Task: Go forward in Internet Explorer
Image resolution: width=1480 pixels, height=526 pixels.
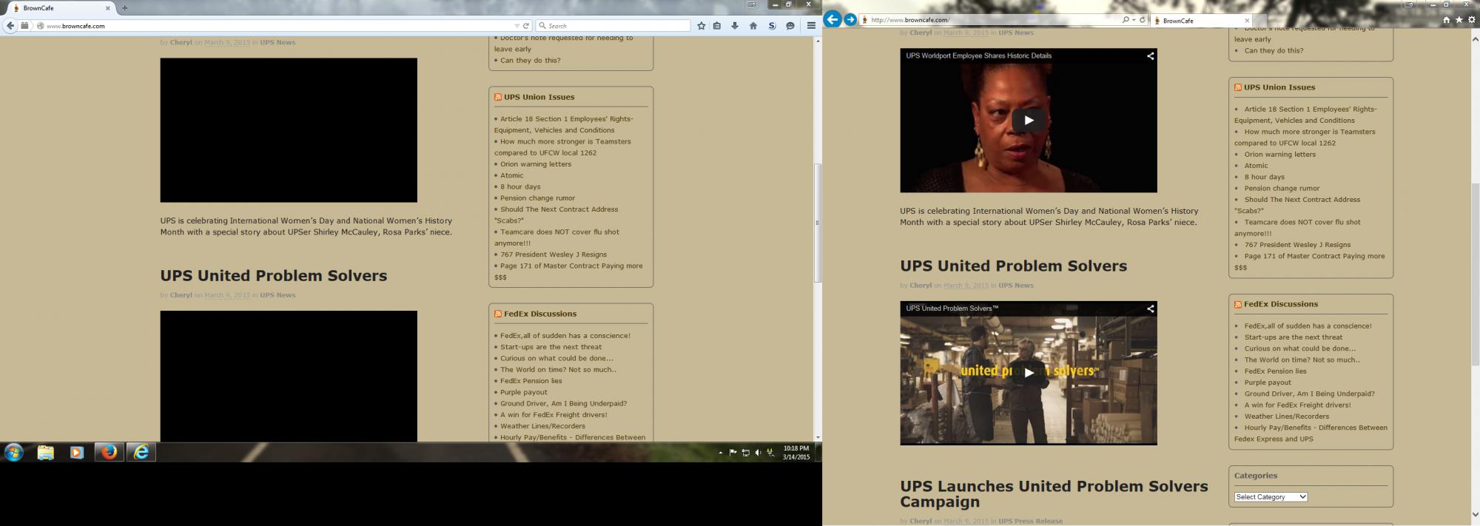Action: tap(850, 19)
